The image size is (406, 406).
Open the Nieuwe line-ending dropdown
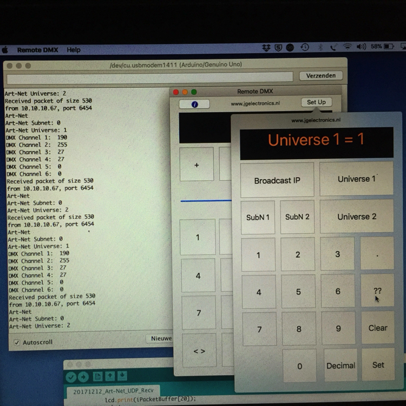click(161, 338)
